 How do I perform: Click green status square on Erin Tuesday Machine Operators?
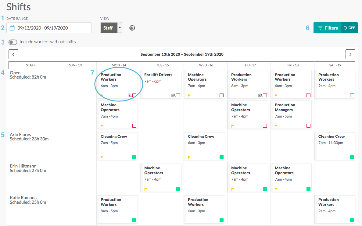click(178, 189)
